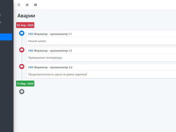Click 'Превышение температуры' message body
The width and height of the screenshot is (176, 132).
pyautogui.click(x=45, y=58)
